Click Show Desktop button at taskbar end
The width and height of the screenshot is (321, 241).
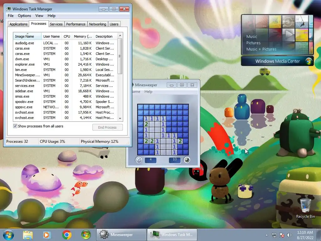click(319, 235)
